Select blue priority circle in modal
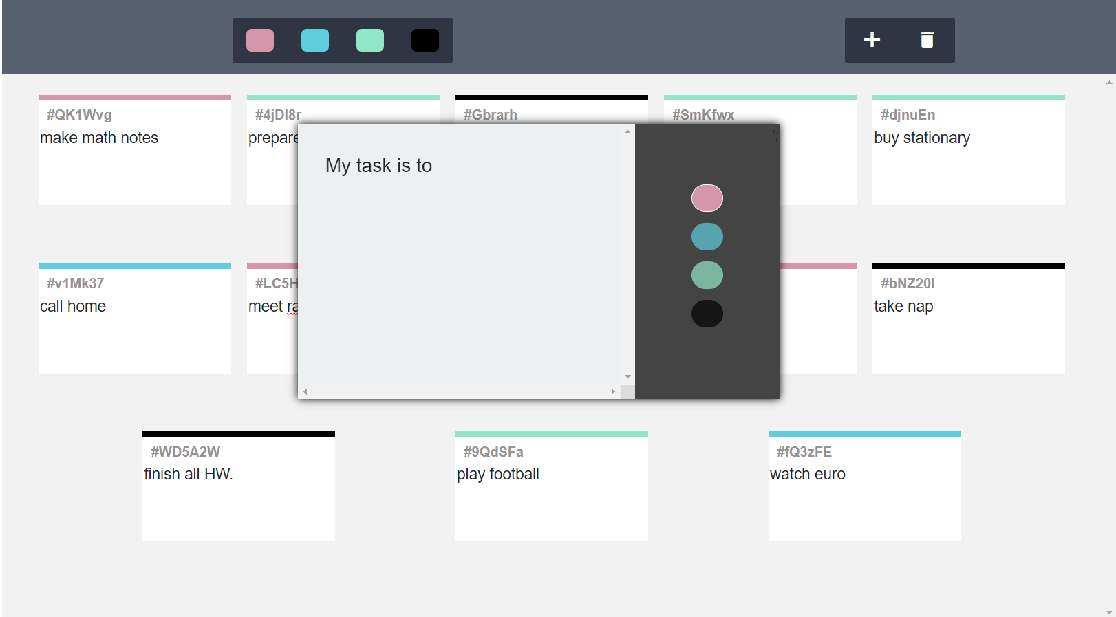This screenshot has height=617, width=1116. point(707,237)
